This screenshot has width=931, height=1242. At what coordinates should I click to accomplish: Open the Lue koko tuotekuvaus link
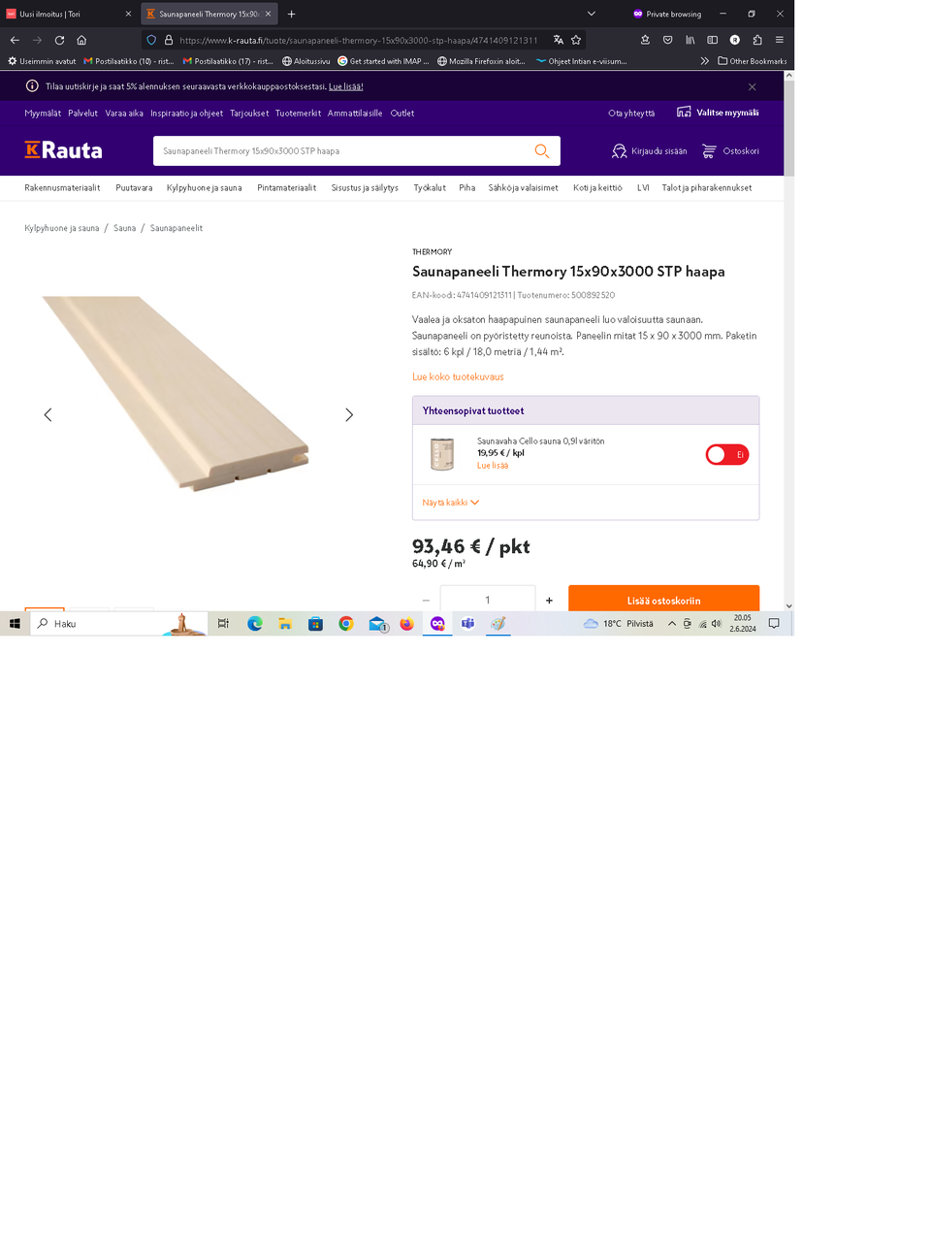[458, 376]
